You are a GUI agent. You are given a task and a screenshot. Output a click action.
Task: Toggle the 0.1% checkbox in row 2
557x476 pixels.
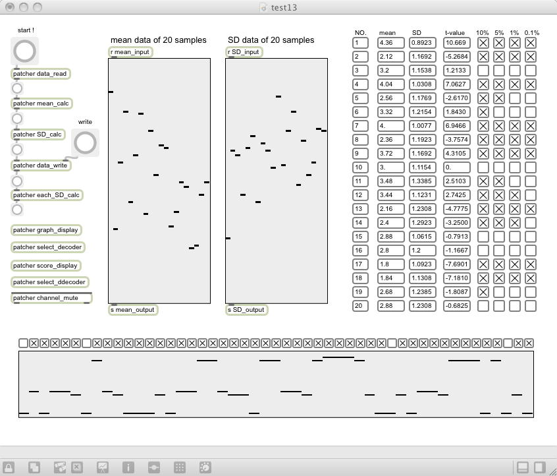coord(531,57)
